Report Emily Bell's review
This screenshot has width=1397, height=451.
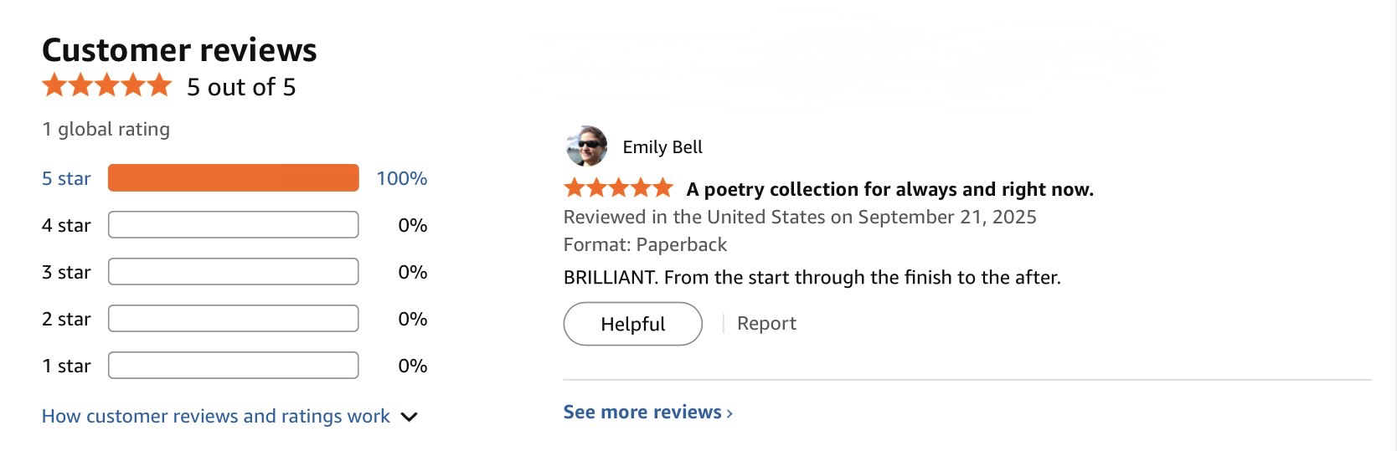[766, 324]
